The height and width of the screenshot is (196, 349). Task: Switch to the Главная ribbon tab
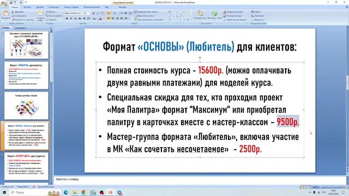(x=15, y=7)
